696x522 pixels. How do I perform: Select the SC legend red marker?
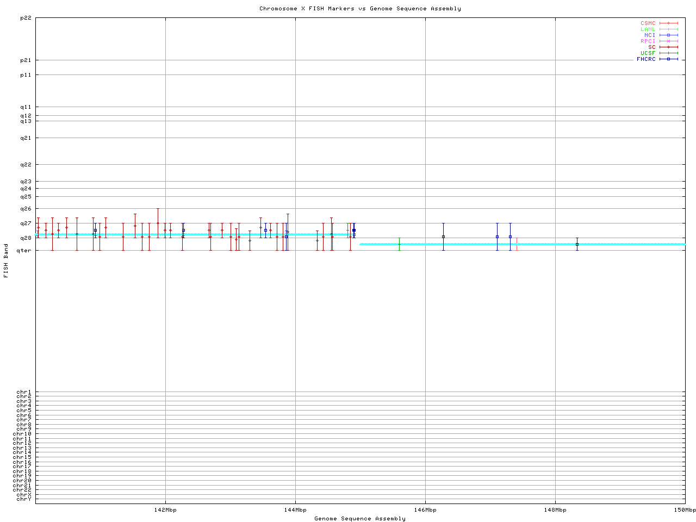(x=668, y=47)
